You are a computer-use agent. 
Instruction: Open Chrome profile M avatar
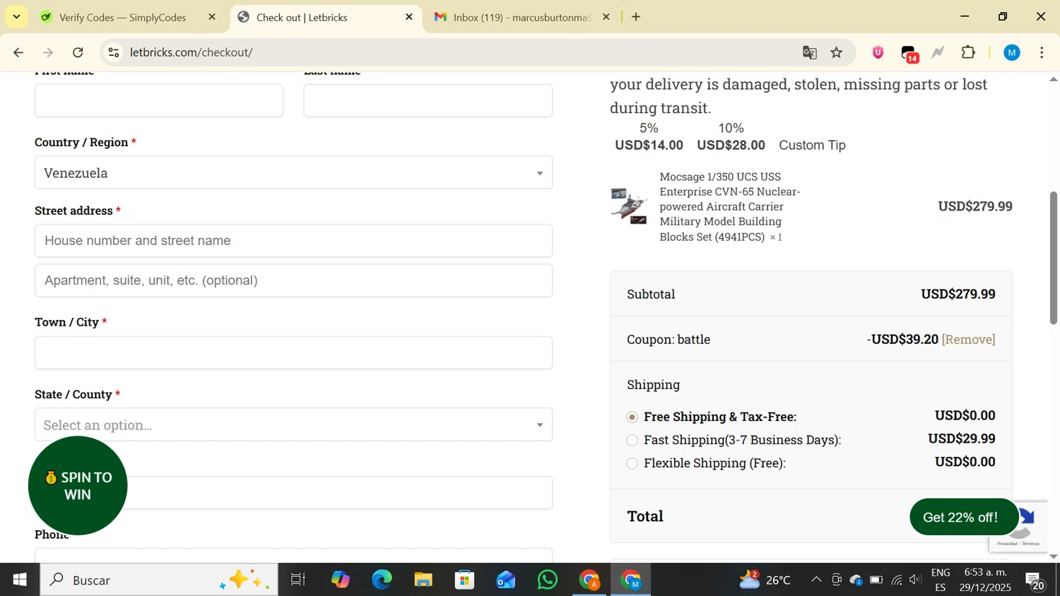tap(1012, 52)
